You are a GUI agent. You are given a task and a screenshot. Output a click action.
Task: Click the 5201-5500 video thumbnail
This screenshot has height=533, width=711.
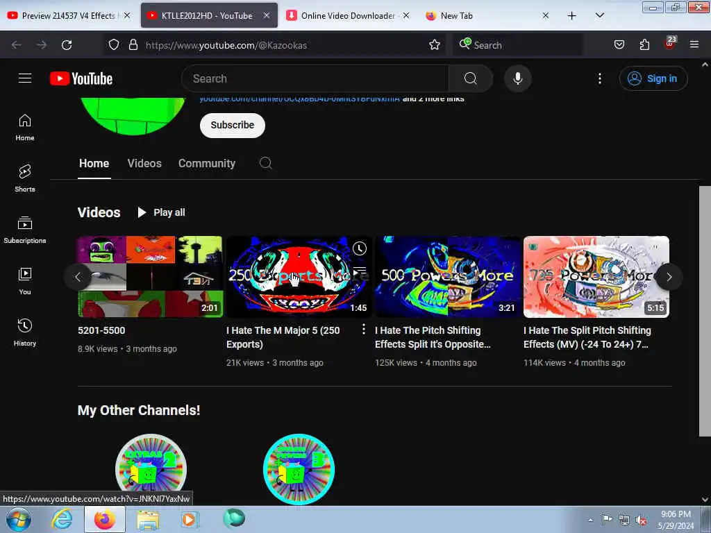pyautogui.click(x=150, y=276)
